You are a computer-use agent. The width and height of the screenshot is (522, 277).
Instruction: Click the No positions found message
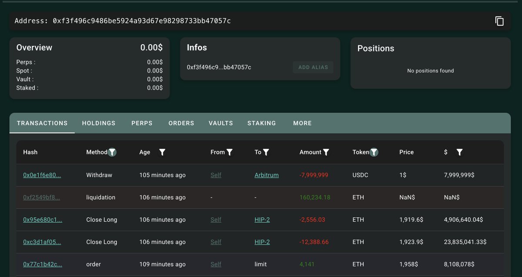(x=431, y=70)
